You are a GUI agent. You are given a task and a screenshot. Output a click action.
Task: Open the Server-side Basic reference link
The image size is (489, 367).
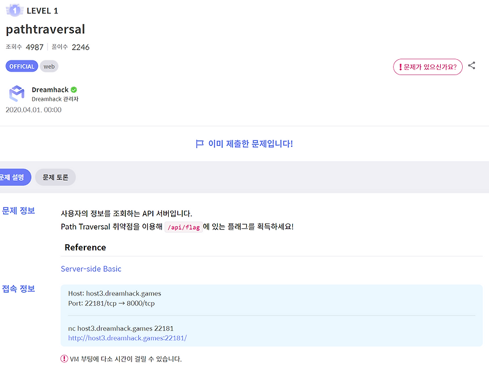pyautogui.click(x=90, y=269)
